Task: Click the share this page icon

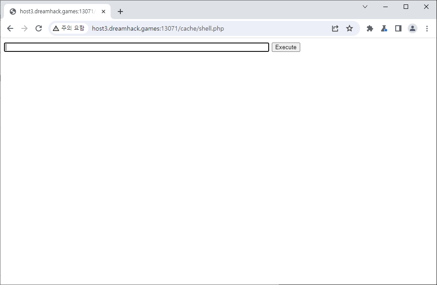Action: point(335,28)
